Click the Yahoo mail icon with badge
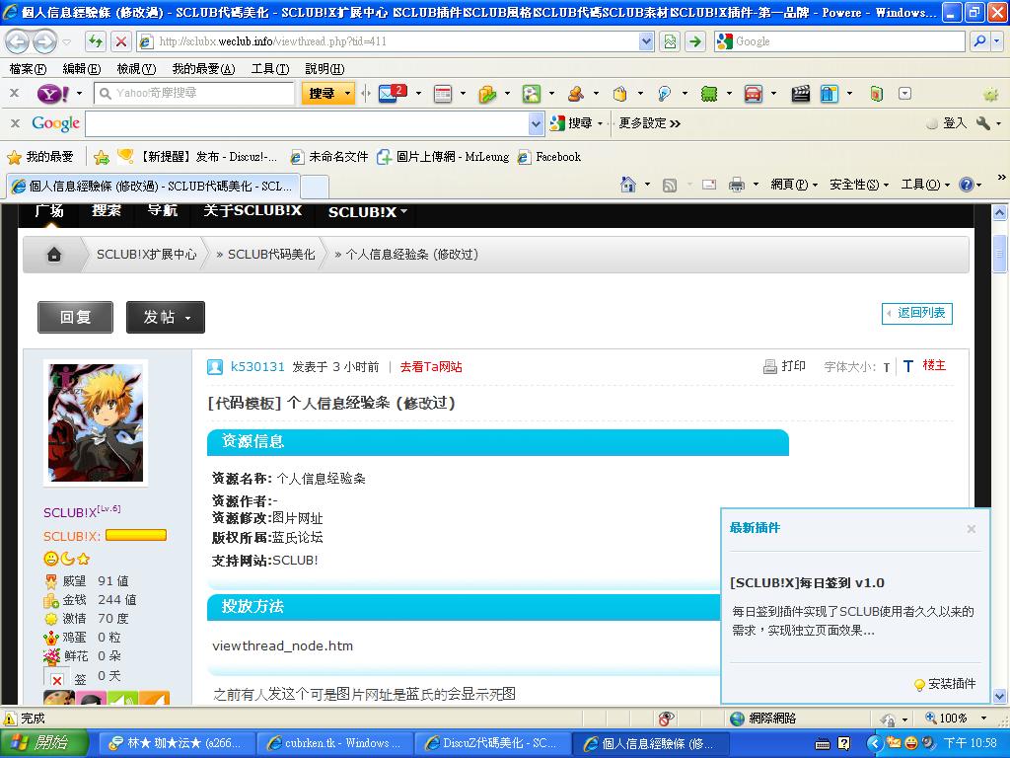Image resolution: width=1010 pixels, height=758 pixels. (x=392, y=94)
